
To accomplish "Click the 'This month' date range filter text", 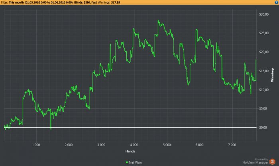I will pyautogui.click(x=41, y=2).
